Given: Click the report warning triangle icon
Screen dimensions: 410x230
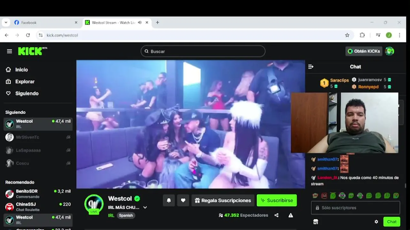Looking at the screenshot, I should click(291, 215).
